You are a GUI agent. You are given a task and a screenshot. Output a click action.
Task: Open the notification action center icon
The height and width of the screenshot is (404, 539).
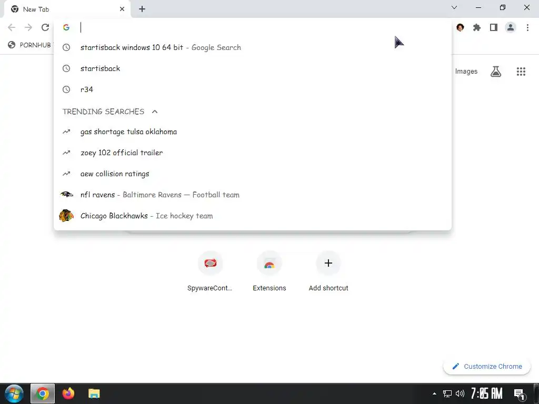click(x=519, y=394)
